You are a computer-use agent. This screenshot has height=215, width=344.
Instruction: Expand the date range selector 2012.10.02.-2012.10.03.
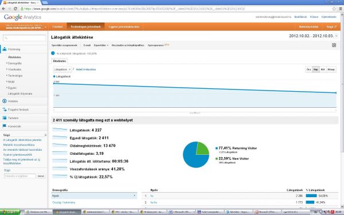[x=313, y=36]
